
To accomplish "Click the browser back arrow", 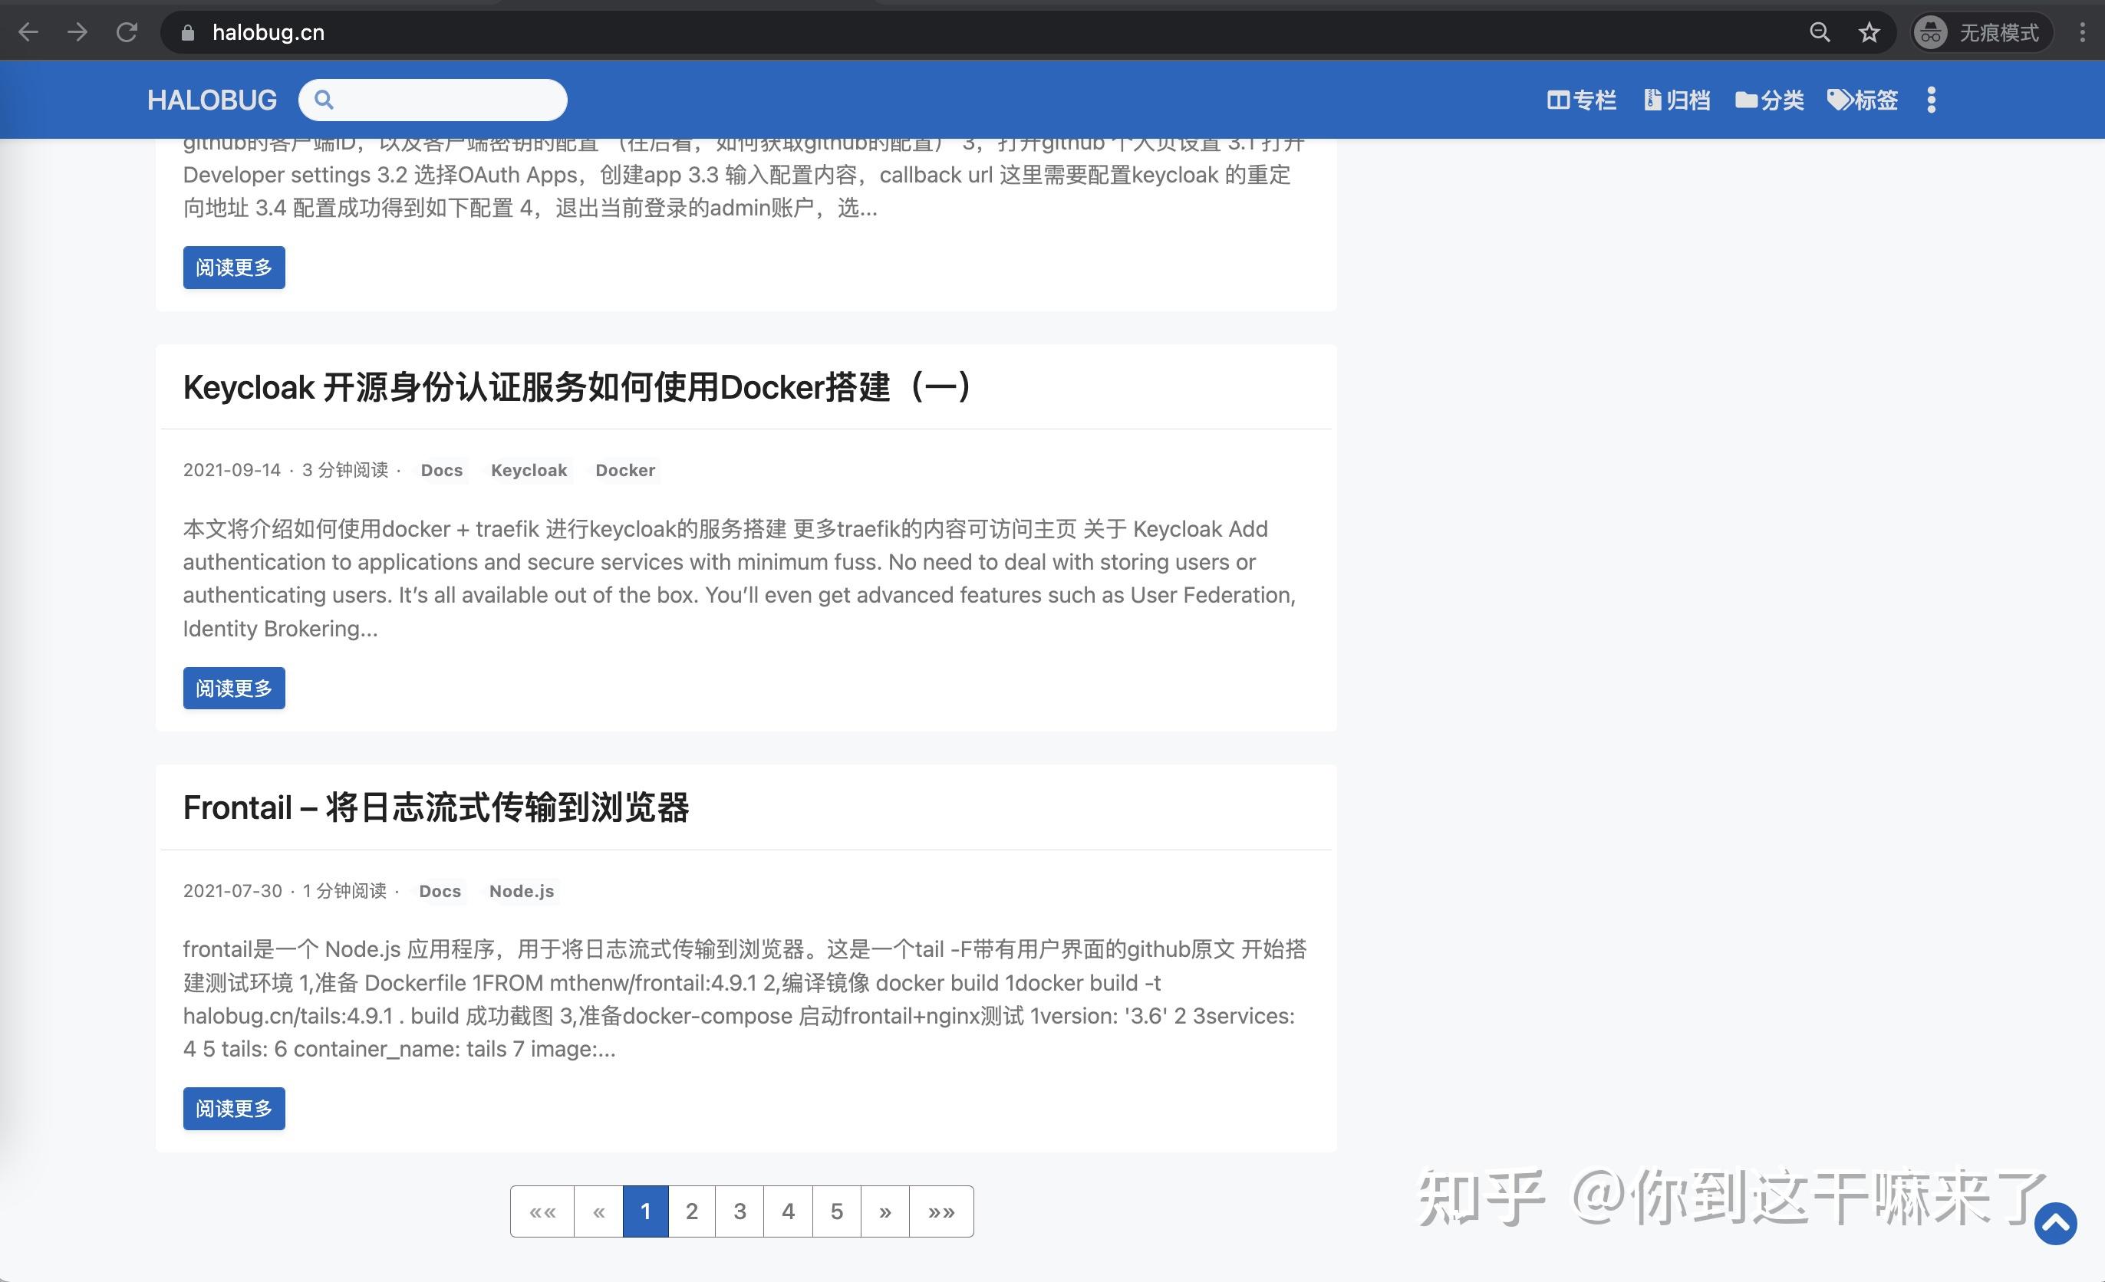I will (28, 31).
